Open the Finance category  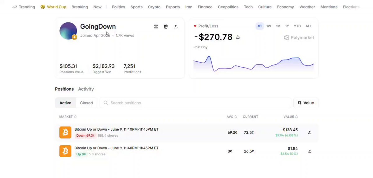click(205, 7)
